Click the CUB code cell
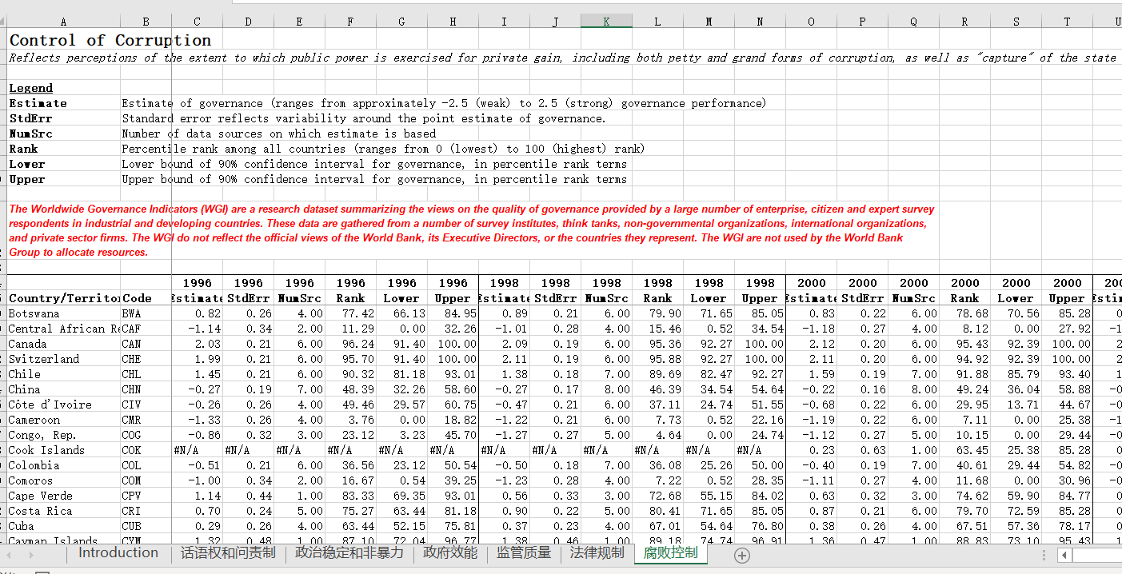Viewport: 1122px width, 574px height. tap(146, 526)
